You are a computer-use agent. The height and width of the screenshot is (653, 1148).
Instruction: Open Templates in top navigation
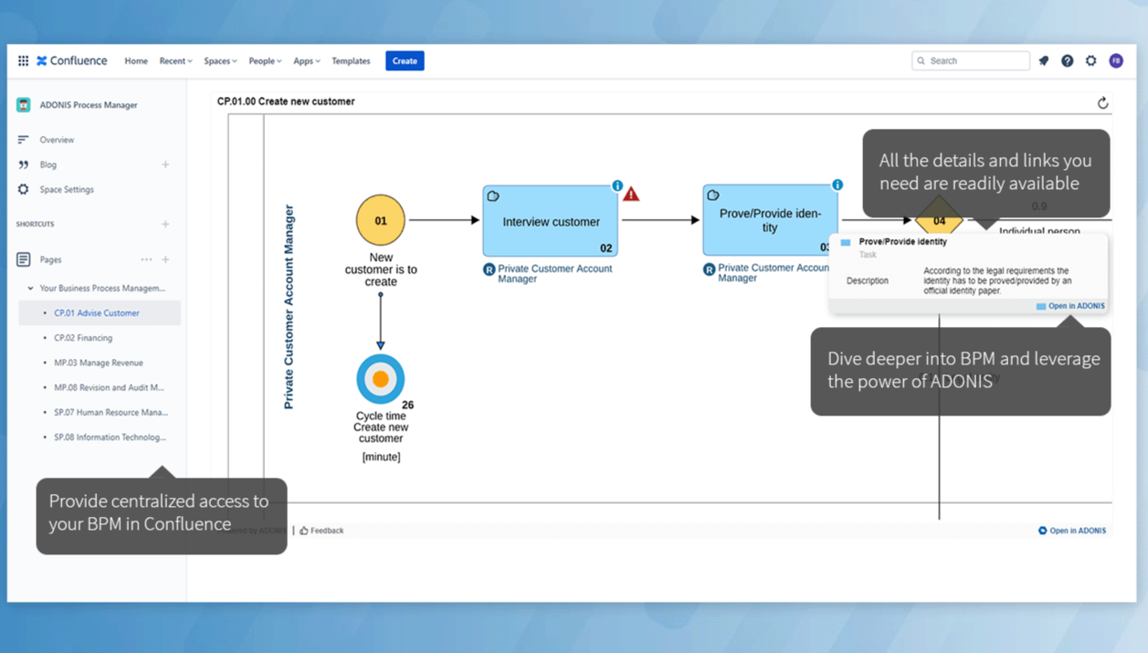351,61
